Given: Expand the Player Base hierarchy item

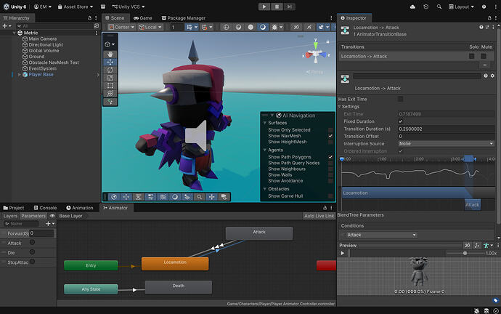Looking at the screenshot, I should 20,75.
